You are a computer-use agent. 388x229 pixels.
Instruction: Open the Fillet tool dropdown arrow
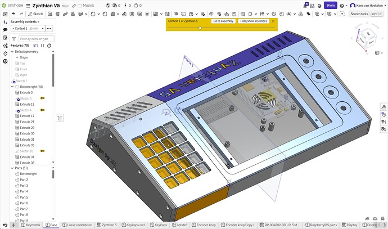98,14
